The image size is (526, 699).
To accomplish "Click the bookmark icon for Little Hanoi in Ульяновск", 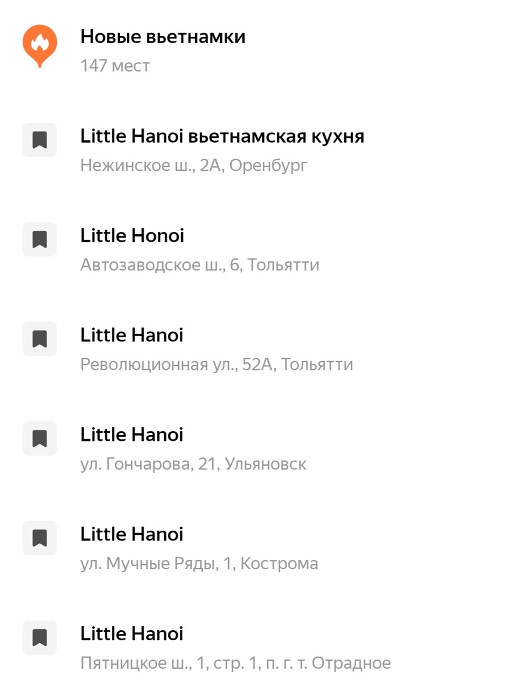I will tap(39, 439).
